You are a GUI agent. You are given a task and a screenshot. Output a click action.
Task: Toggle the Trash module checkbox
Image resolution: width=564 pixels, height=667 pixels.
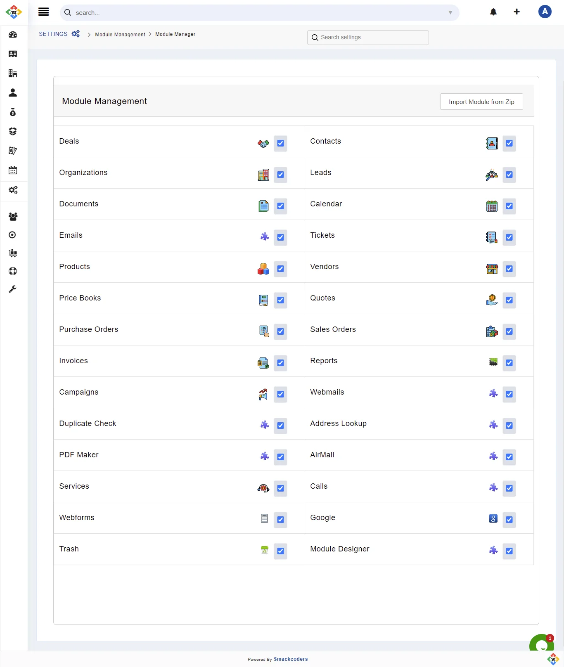[x=280, y=551]
